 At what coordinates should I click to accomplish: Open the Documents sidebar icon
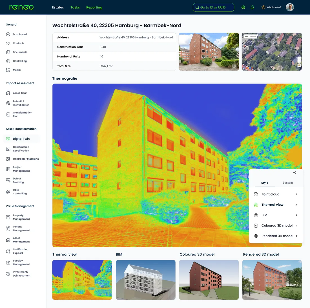[8, 52]
